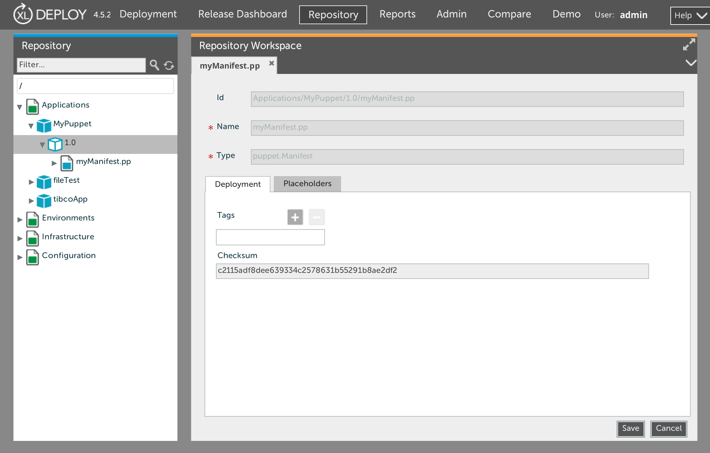Switch to the Placeholders tab

[x=307, y=184]
